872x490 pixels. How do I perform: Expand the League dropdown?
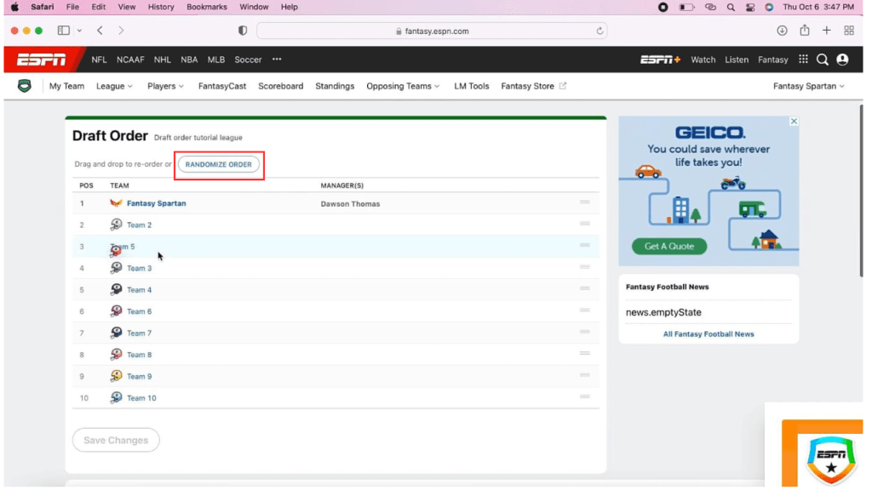[x=114, y=86]
